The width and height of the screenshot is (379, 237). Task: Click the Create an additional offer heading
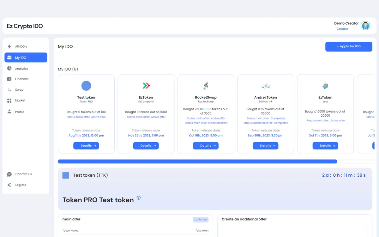click(x=244, y=219)
